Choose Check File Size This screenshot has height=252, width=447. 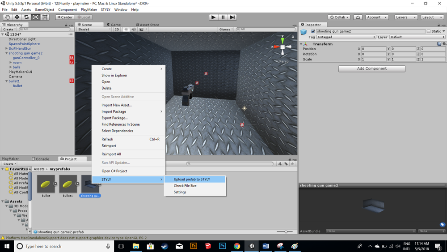(x=195, y=186)
